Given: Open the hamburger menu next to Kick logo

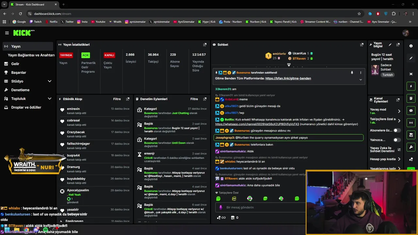Looking at the screenshot, I should pos(7,33).
